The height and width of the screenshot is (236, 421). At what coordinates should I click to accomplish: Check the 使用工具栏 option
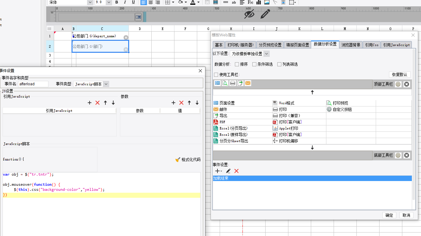click(216, 75)
